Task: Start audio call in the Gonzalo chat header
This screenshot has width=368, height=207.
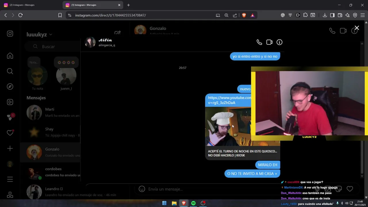Action: tap(332, 31)
